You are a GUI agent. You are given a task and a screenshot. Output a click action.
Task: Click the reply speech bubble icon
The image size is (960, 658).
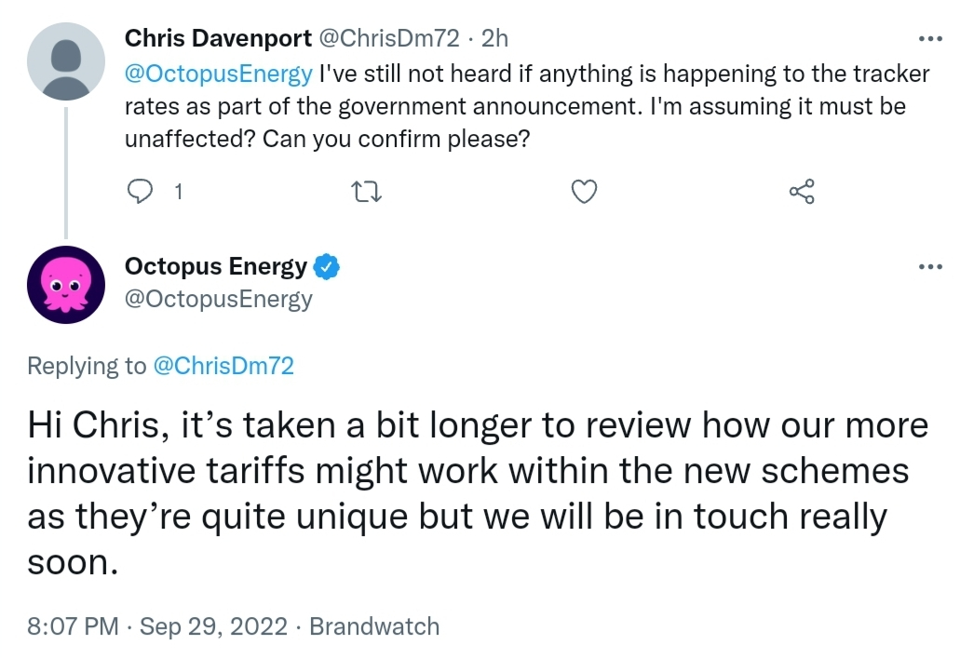(x=140, y=191)
